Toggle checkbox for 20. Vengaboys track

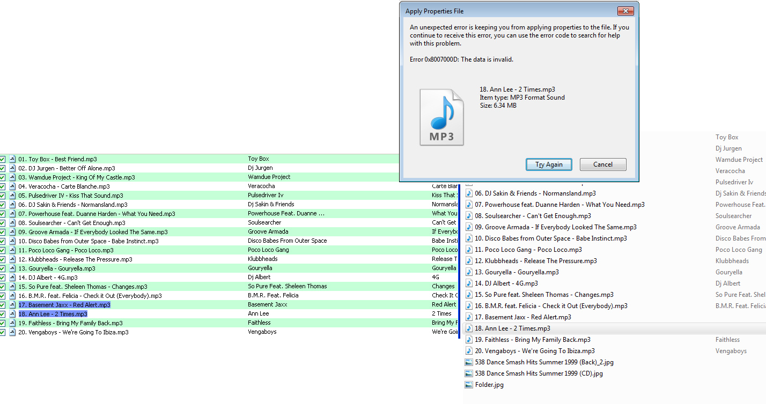click(3, 332)
